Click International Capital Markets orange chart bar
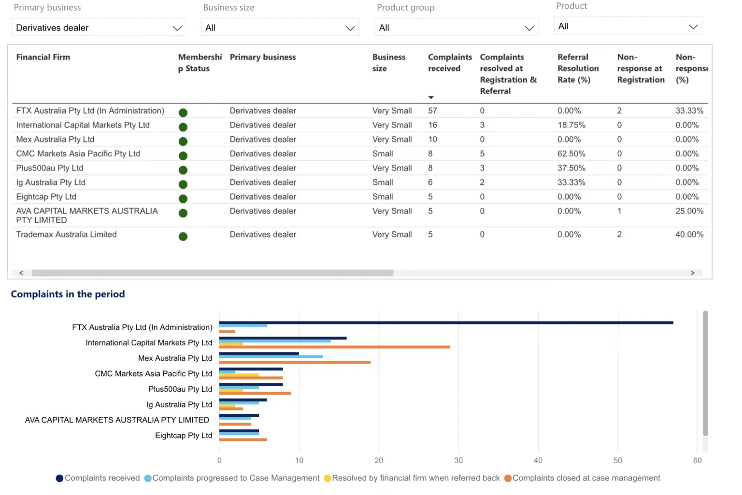 pos(335,347)
